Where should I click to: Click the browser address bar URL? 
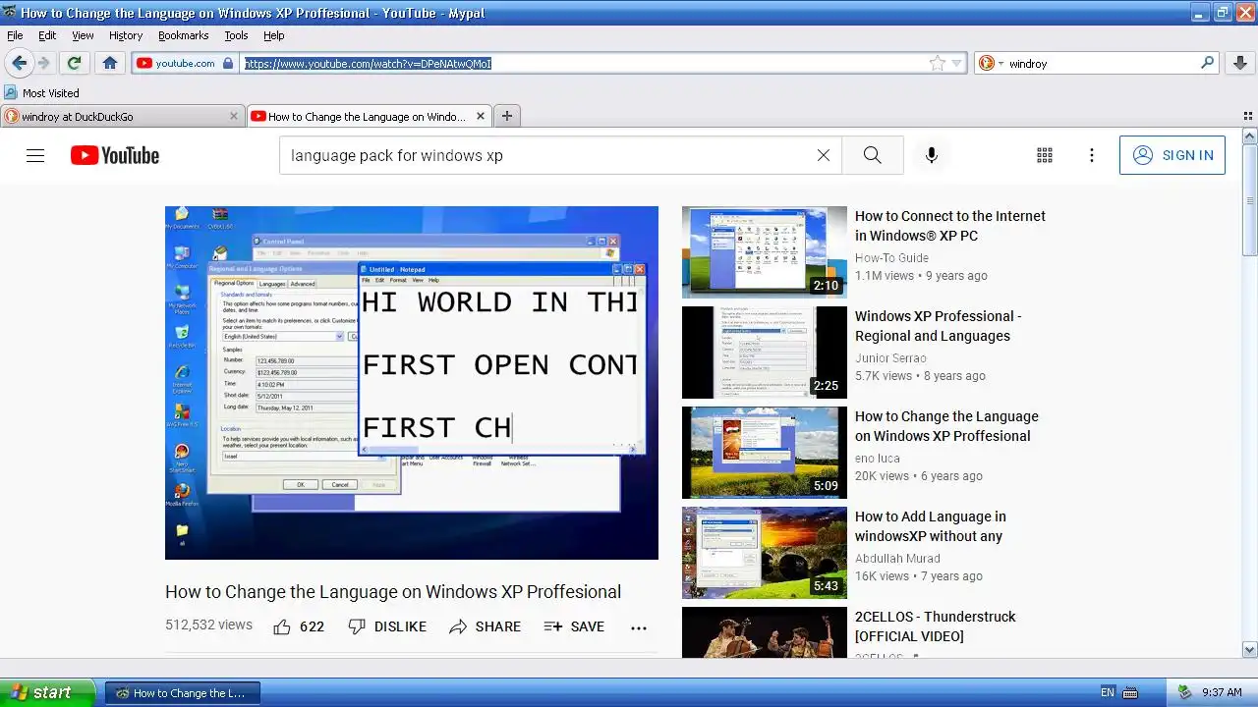point(368,63)
